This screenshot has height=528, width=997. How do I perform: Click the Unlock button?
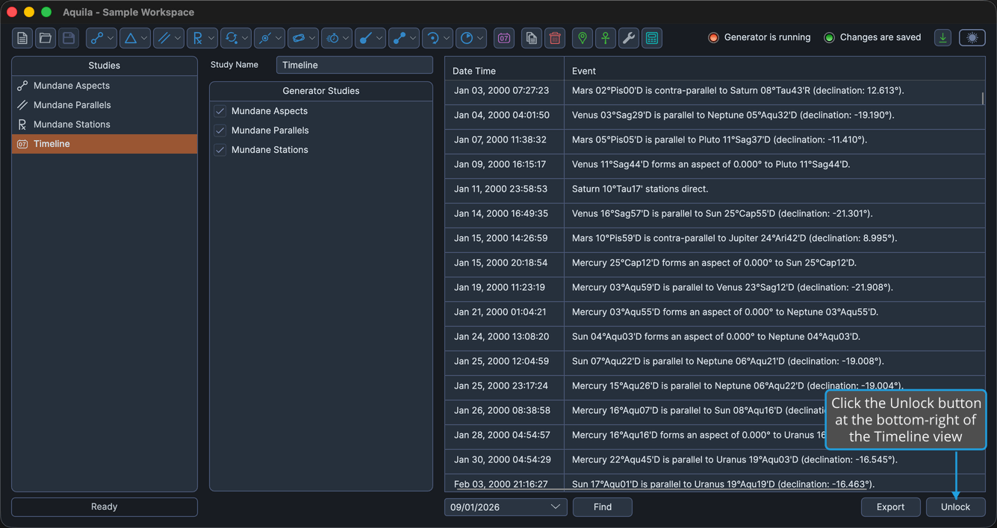coord(955,507)
